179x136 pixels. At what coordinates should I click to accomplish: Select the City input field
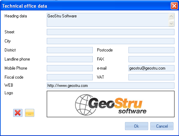[x=110, y=41]
